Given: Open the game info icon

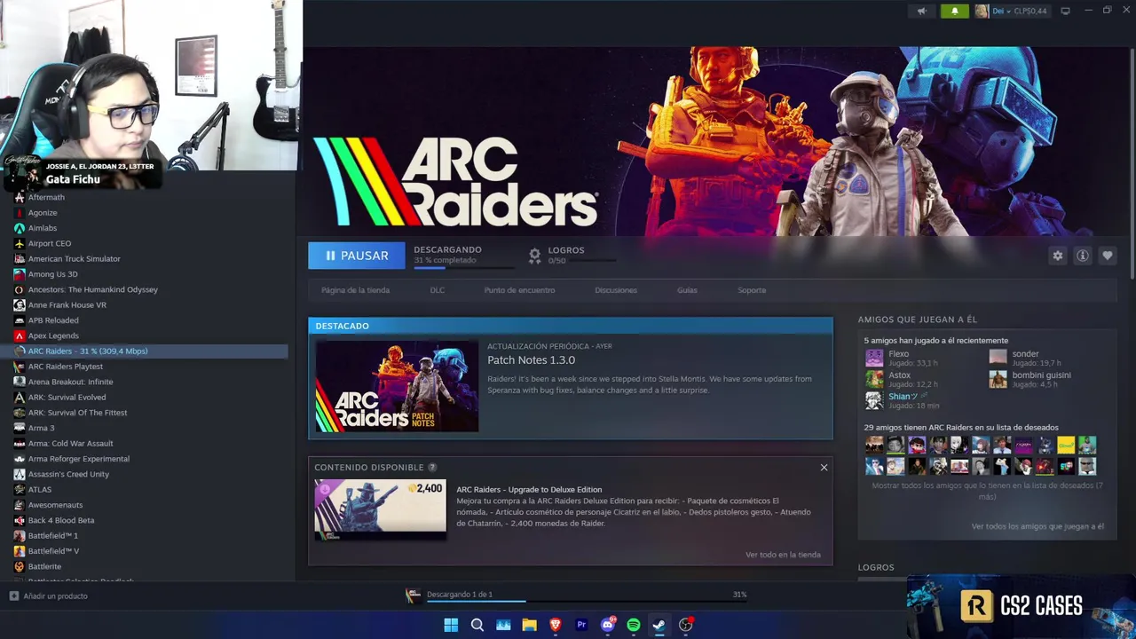Looking at the screenshot, I should coord(1082,256).
